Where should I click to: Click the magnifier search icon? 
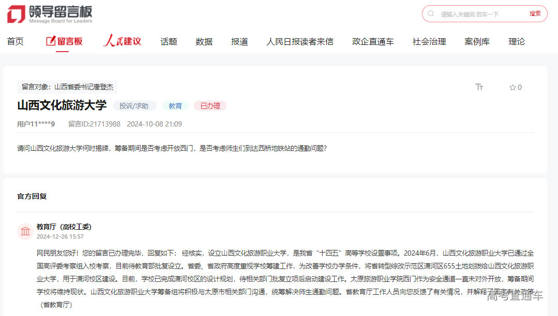click(x=431, y=13)
